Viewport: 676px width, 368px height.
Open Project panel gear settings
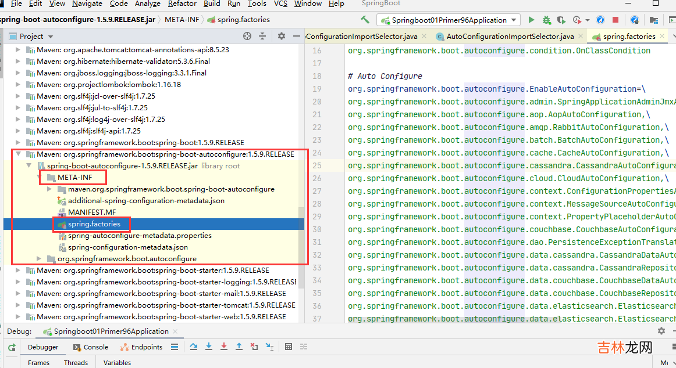point(282,36)
